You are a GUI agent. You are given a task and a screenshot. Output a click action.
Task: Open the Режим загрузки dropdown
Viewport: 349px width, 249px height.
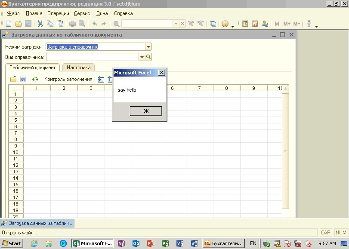pos(148,46)
